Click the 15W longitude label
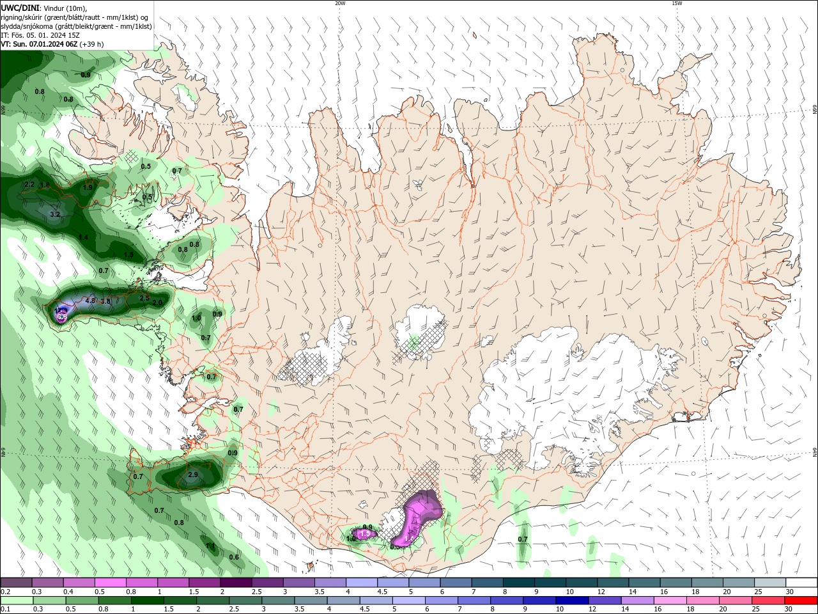 [677, 3]
